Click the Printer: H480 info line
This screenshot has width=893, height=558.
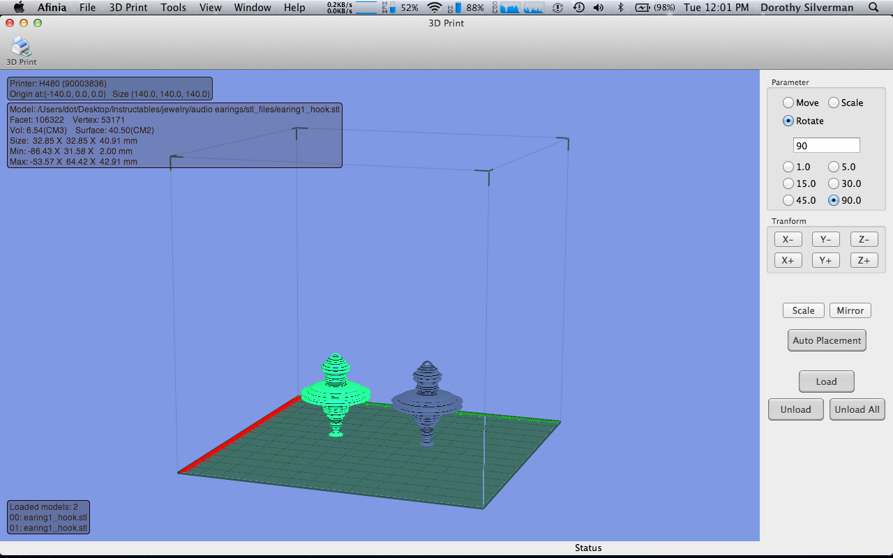(58, 84)
